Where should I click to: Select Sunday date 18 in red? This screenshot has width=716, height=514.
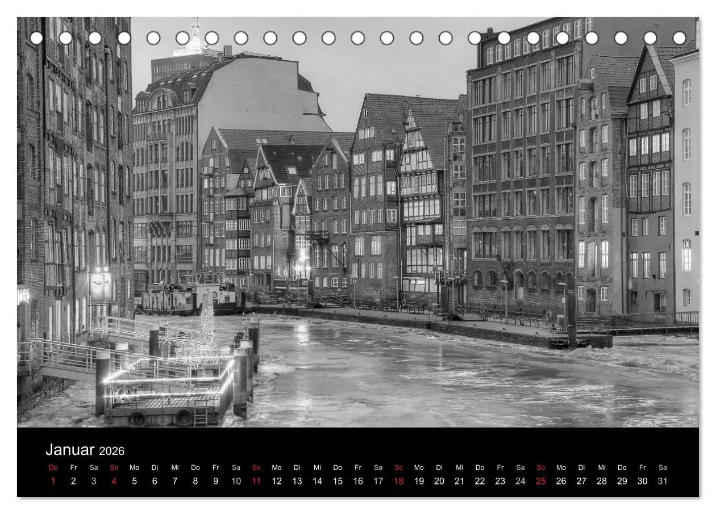398,481
